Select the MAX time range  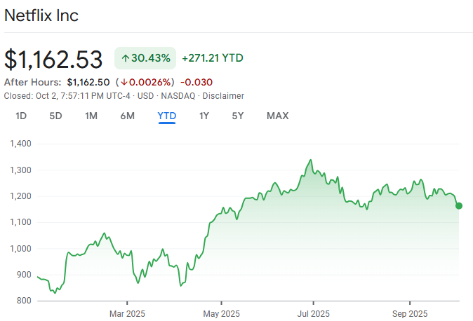(277, 116)
